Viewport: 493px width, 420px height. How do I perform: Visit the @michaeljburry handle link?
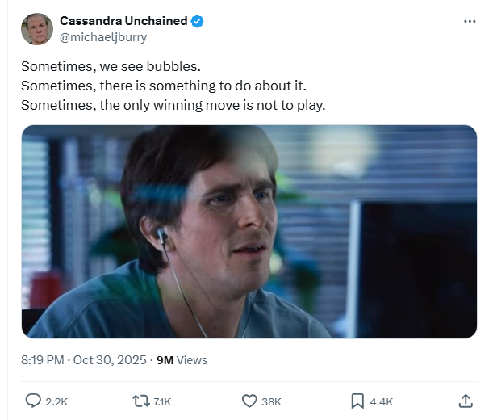(103, 37)
